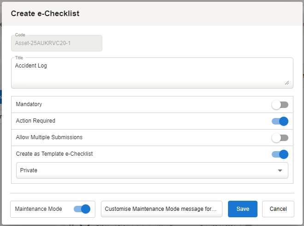Open Customise Maintenance Mode message button
This screenshot has width=304, height=226.
(161, 209)
